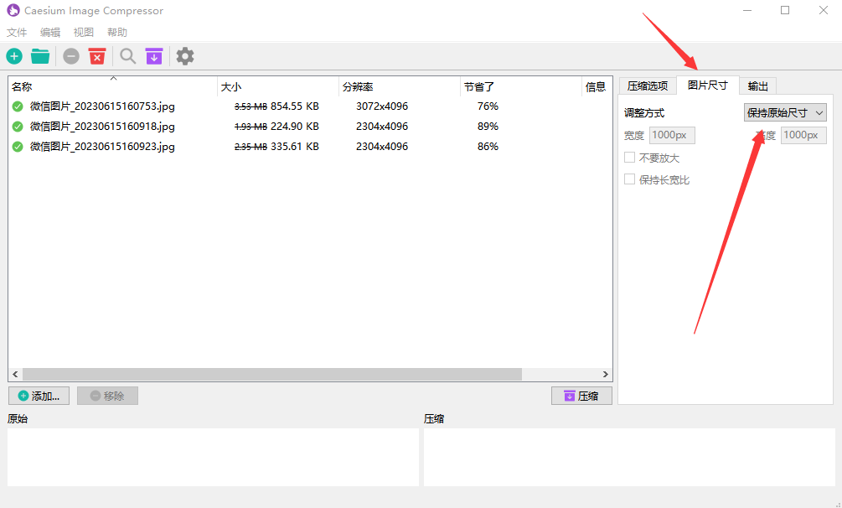The width and height of the screenshot is (842, 508).
Task: Open the 视图 menu
Action: pyautogui.click(x=83, y=32)
